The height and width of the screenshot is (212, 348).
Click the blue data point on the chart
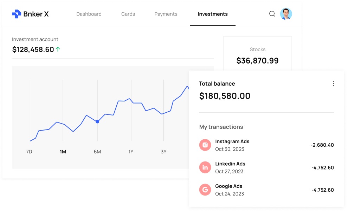click(97, 121)
